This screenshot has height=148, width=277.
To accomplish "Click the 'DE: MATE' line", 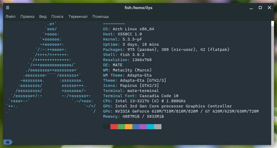I will click(113, 65).
